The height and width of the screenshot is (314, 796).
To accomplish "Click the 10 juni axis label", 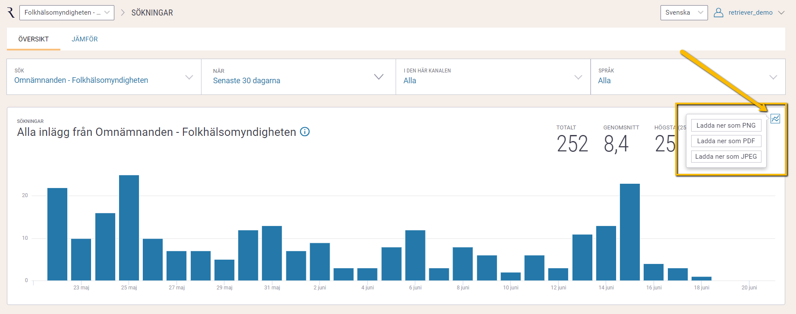I will pyautogui.click(x=511, y=288).
